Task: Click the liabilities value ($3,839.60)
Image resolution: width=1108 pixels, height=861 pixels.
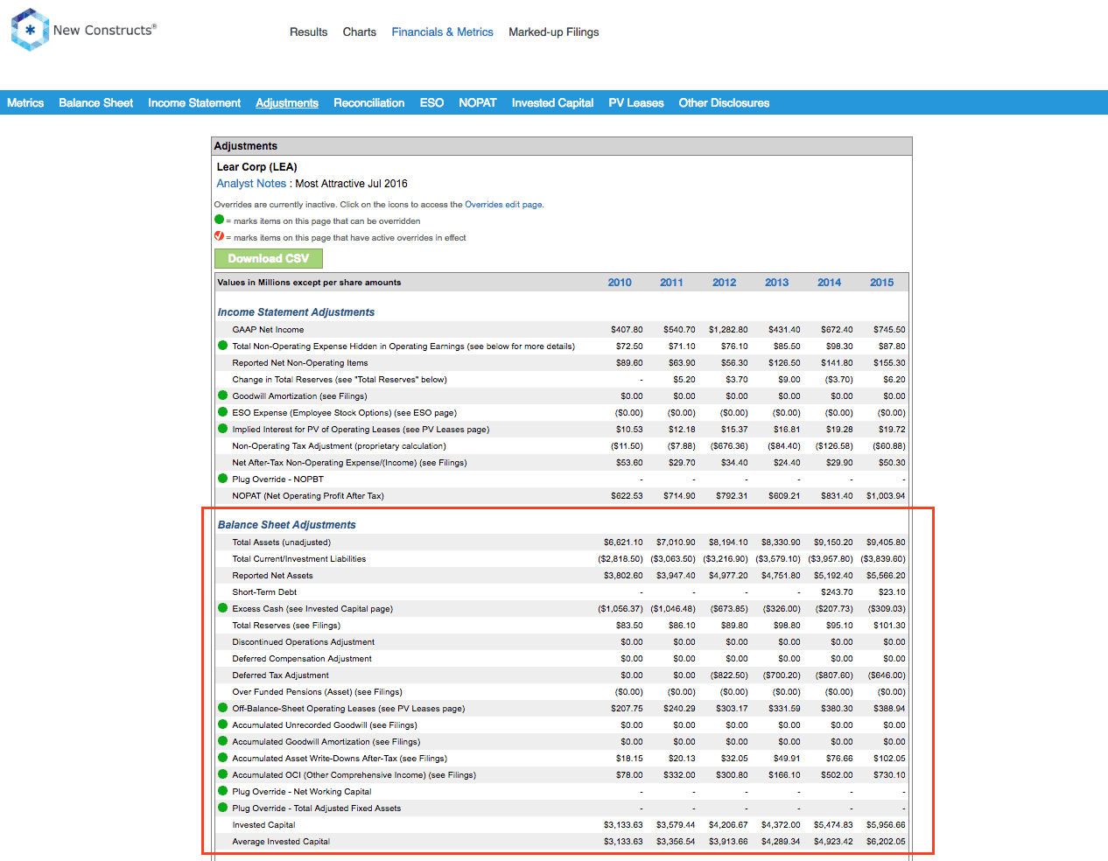Action: coord(883,559)
